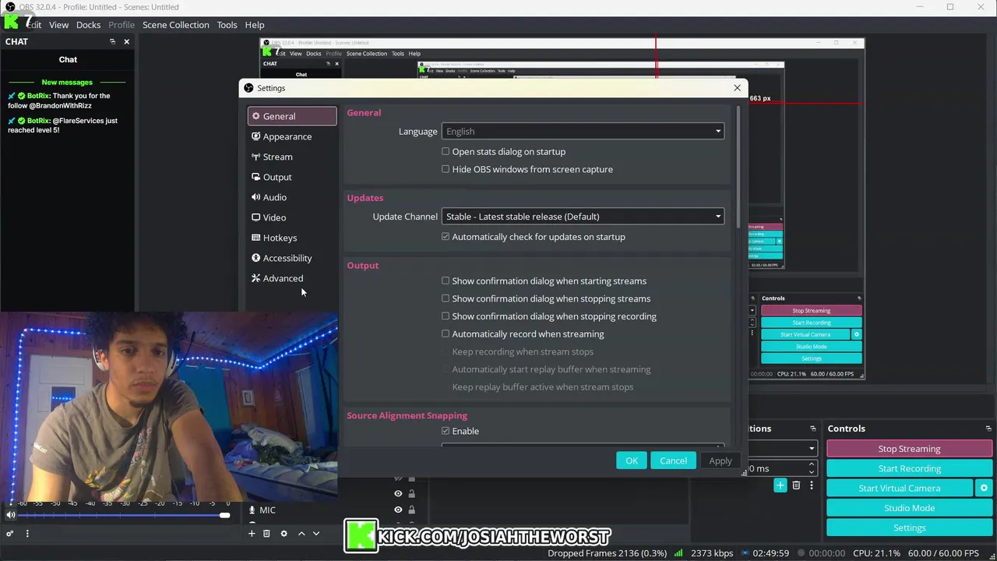Adjust transition duration ms spinner arrows
This screenshot has height=561, width=997.
click(811, 468)
